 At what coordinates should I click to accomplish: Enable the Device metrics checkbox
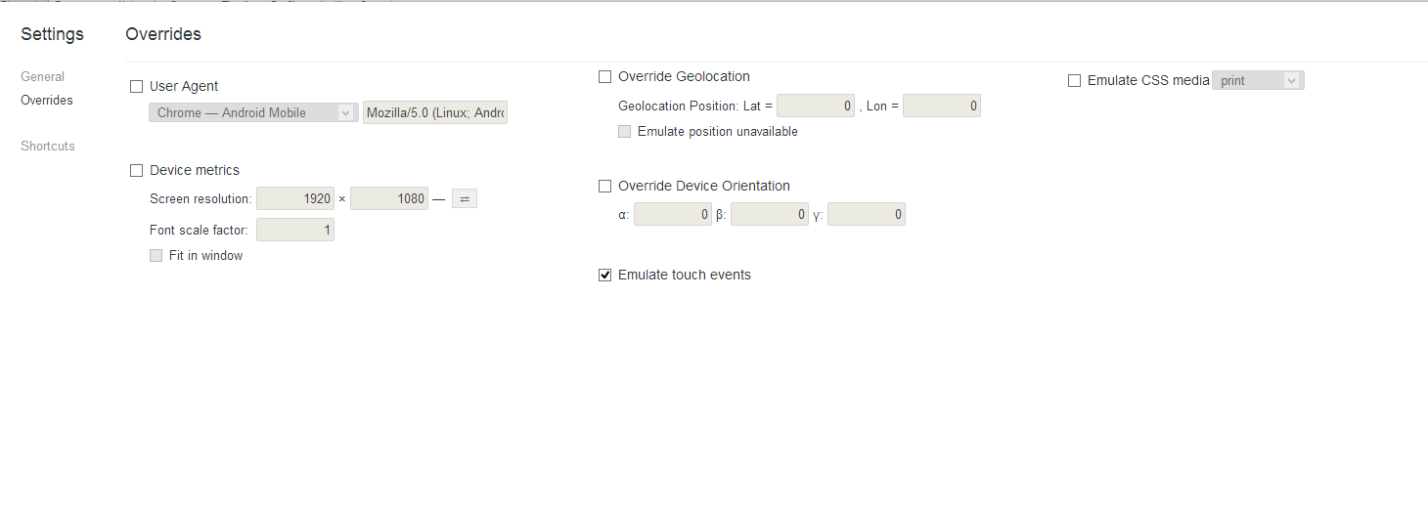coord(137,171)
